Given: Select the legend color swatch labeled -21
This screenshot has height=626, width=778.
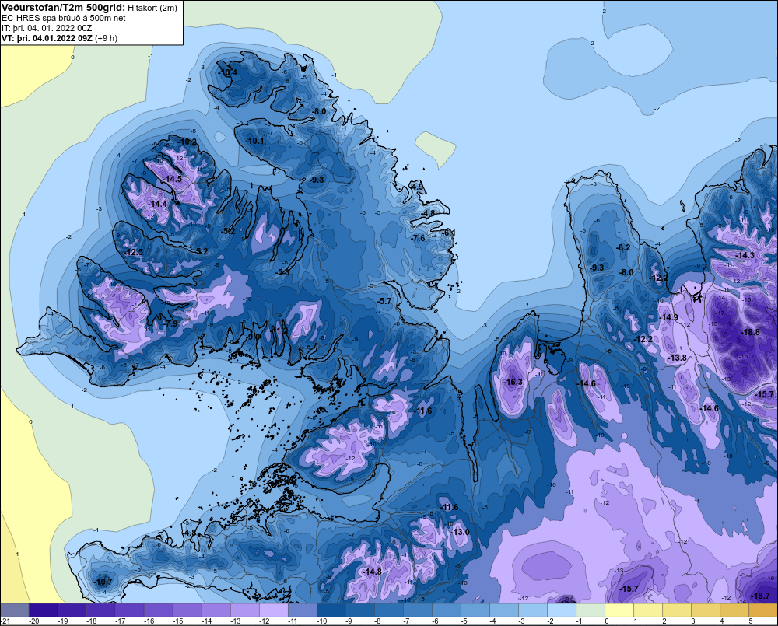Looking at the screenshot, I should (x=14, y=610).
